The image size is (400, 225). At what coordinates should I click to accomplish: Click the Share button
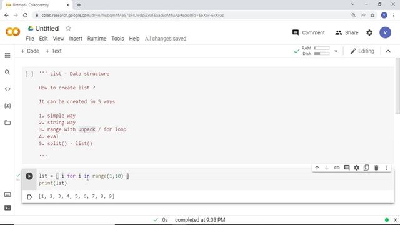(x=346, y=32)
